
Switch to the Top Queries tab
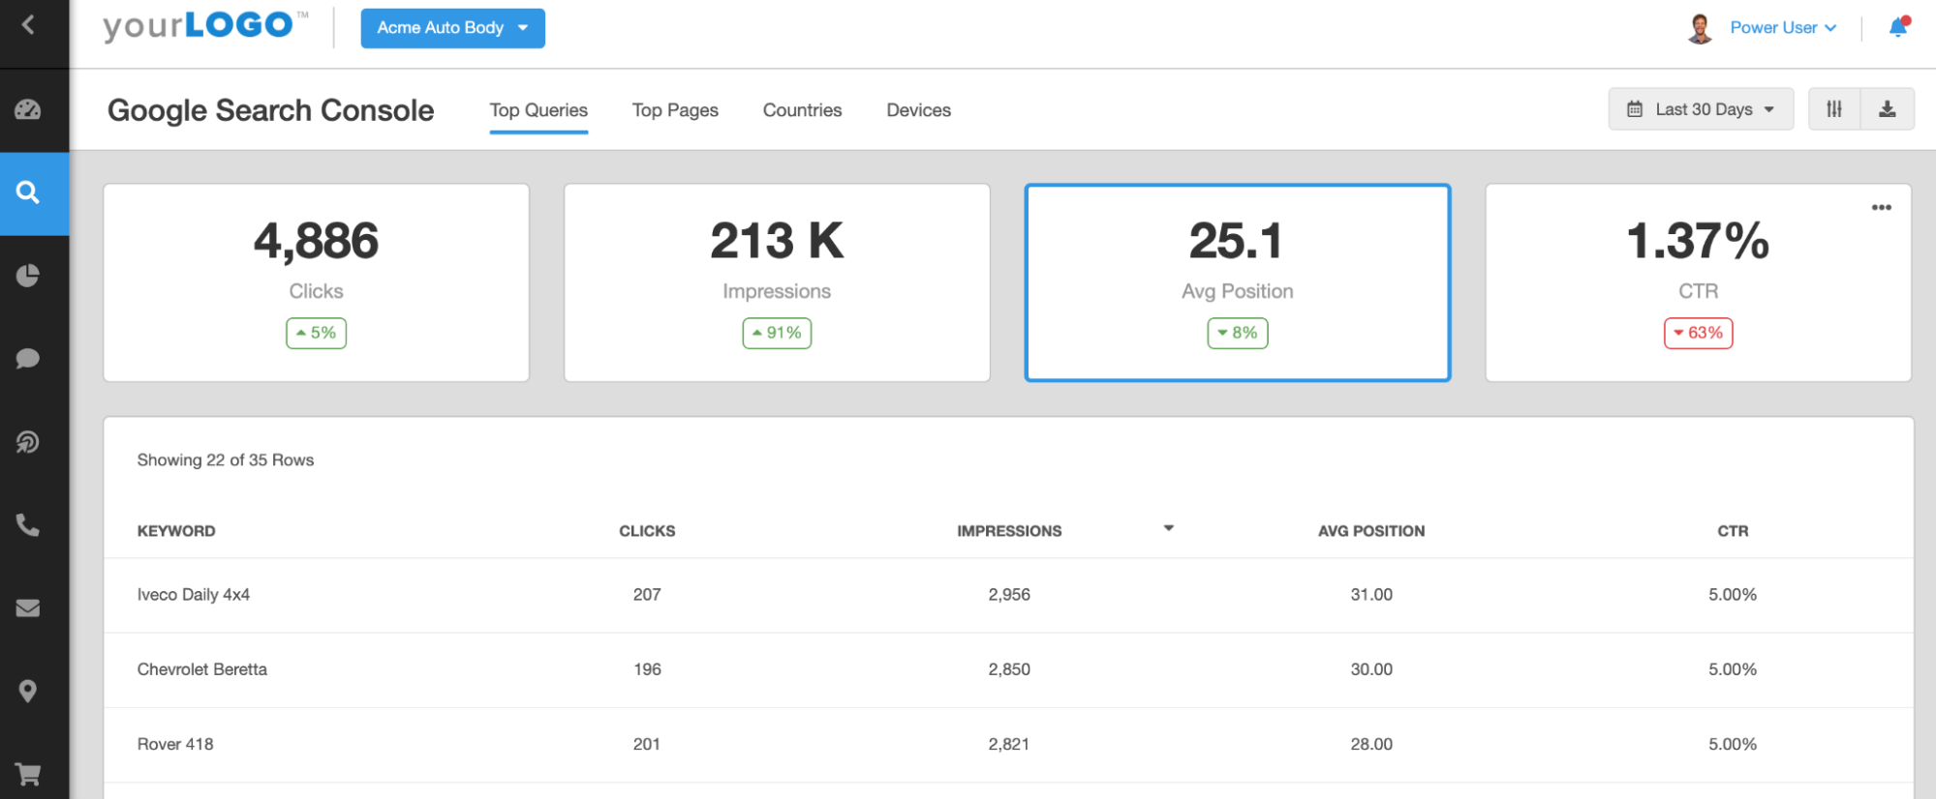point(538,110)
